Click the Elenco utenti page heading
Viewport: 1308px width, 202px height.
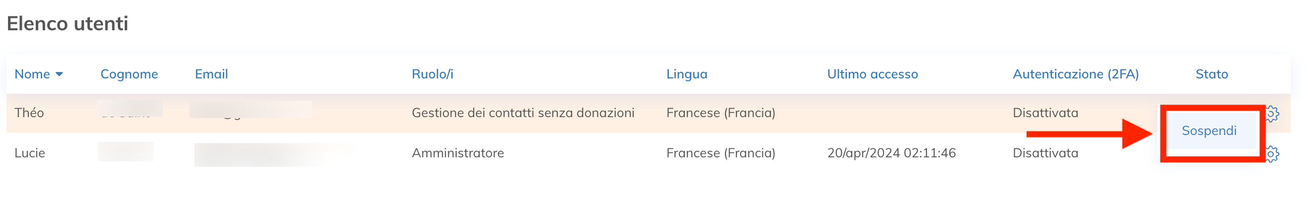68,24
